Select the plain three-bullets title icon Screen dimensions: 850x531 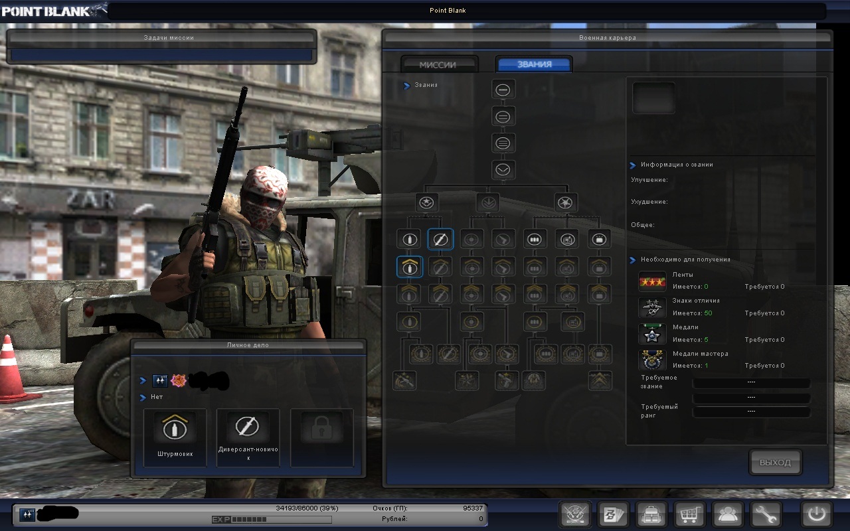tap(535, 239)
